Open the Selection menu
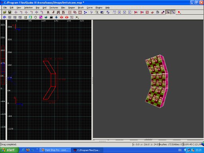204x153 pixels. (28, 8)
